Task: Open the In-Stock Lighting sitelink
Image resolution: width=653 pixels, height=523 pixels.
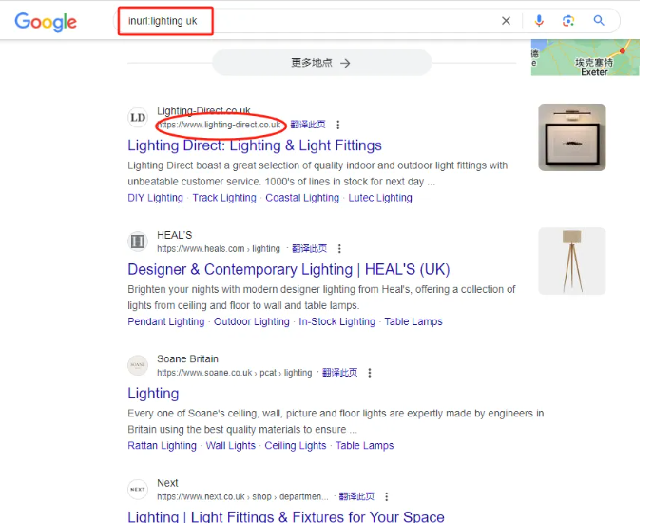Action: [336, 321]
